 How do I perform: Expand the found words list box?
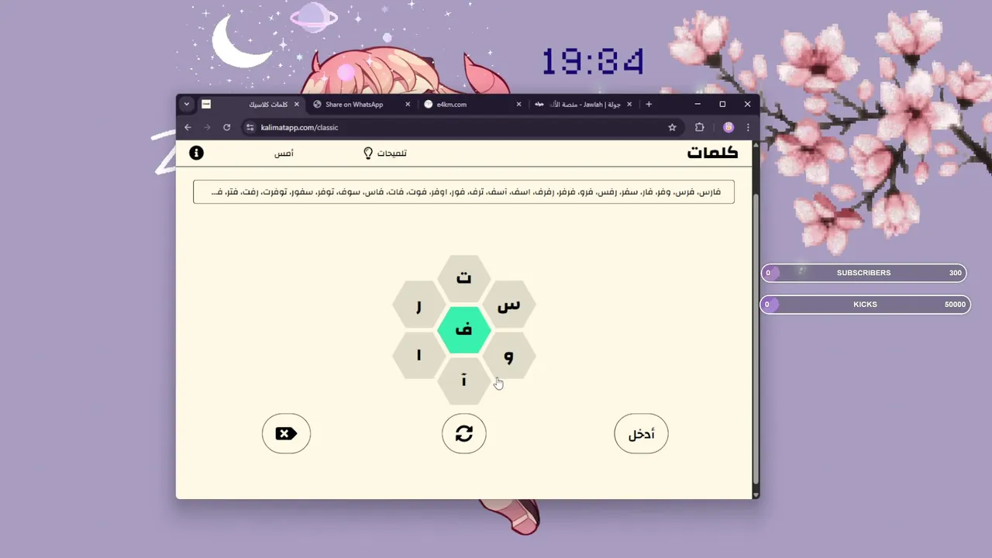coord(463,192)
